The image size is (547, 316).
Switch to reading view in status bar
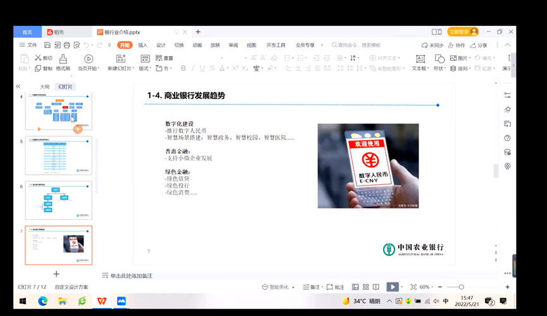click(375, 287)
